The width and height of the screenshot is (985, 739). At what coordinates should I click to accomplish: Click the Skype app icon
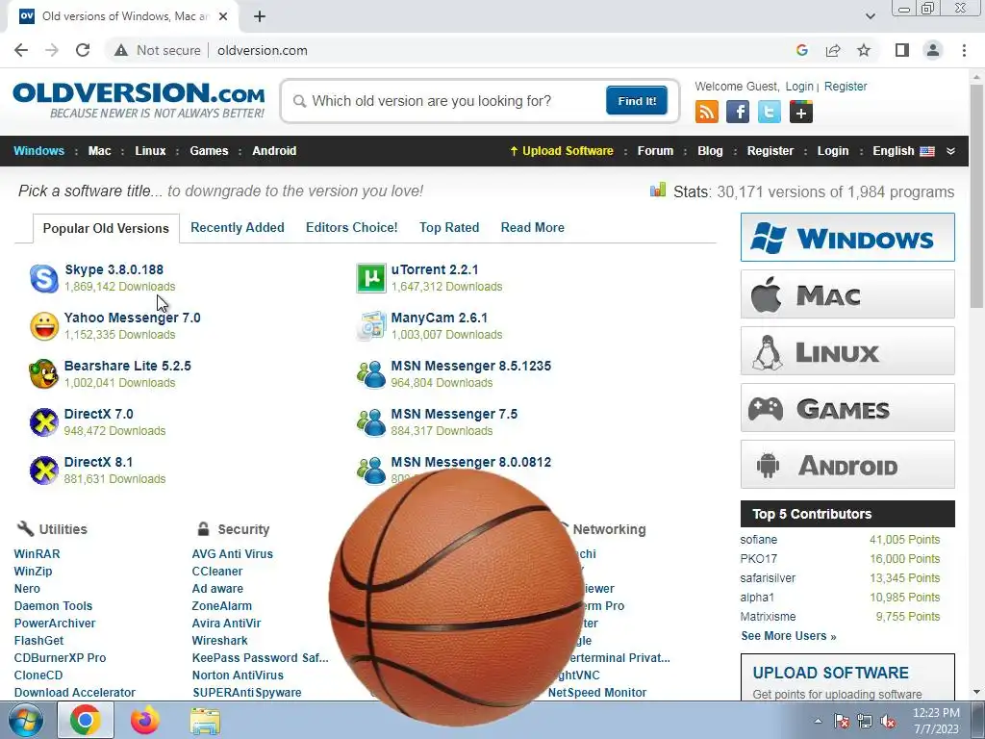(44, 278)
